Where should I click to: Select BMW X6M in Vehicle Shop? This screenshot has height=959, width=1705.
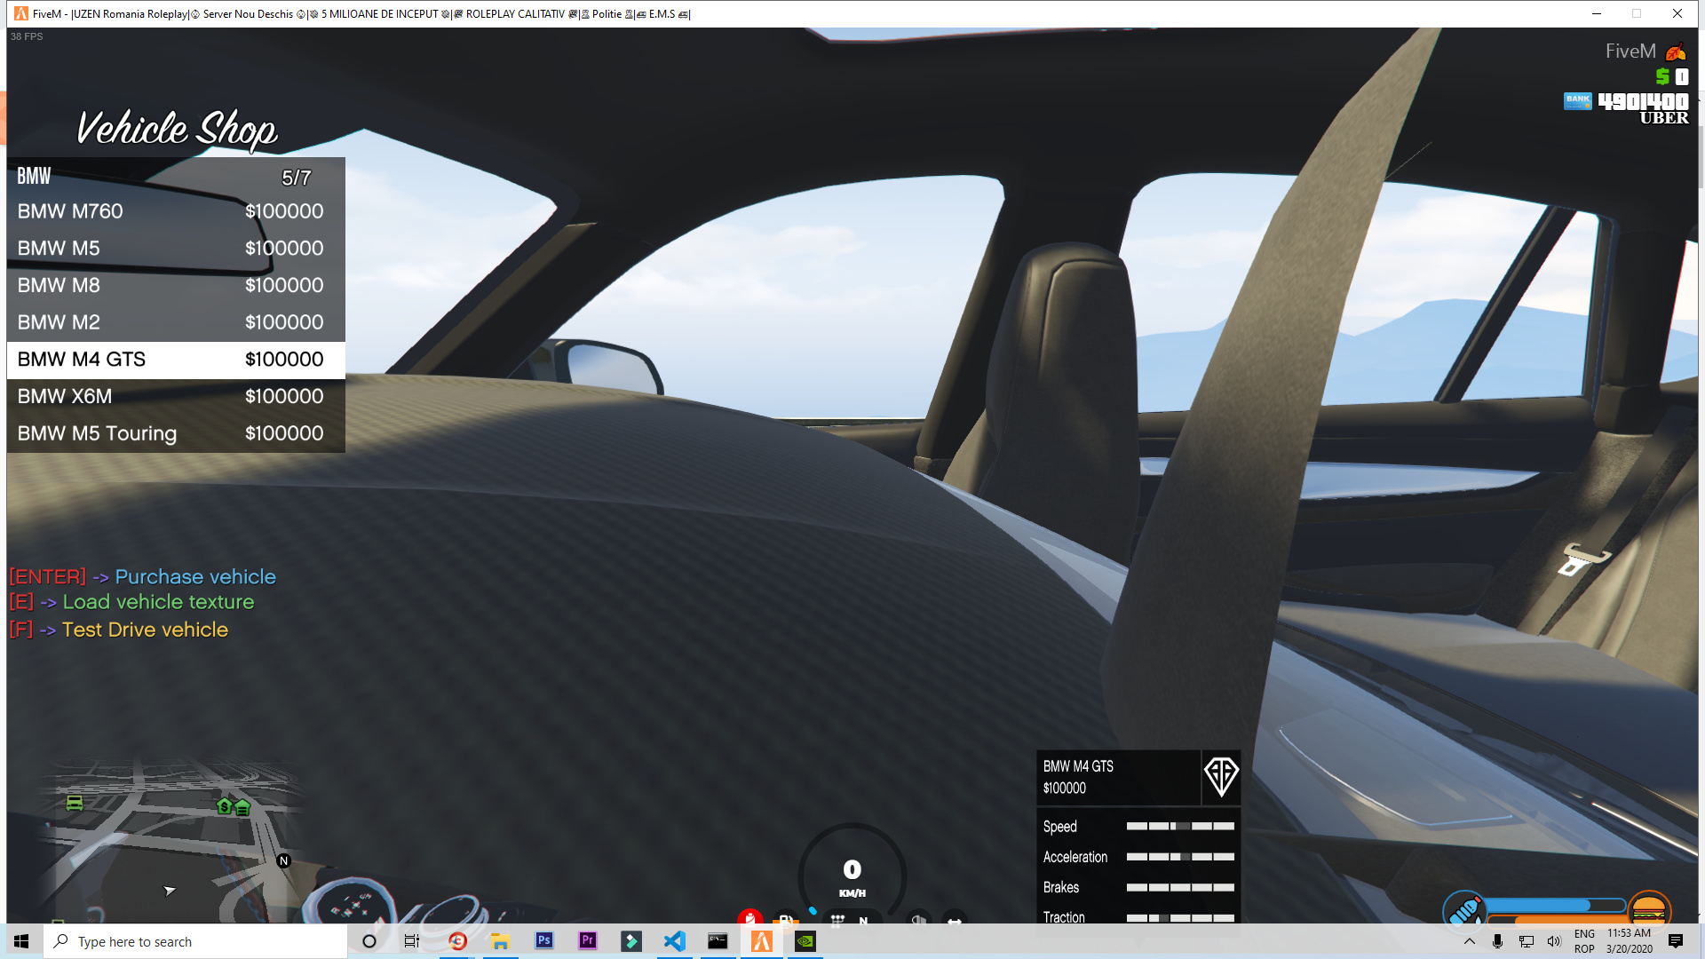pyautogui.click(x=176, y=397)
